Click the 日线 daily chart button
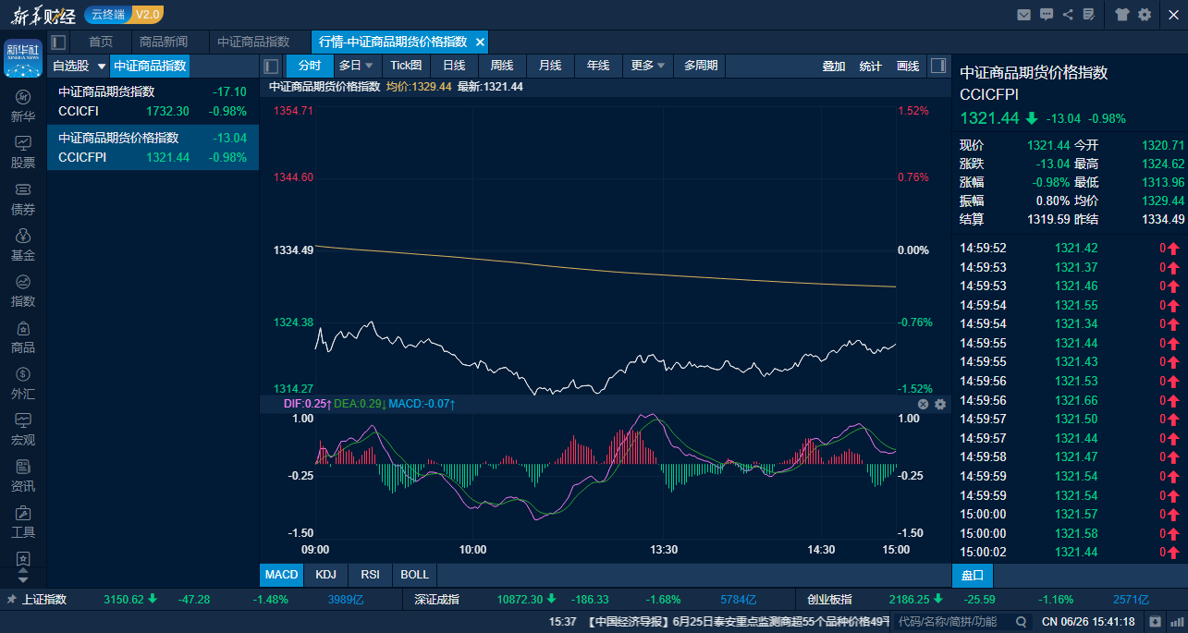 454,66
